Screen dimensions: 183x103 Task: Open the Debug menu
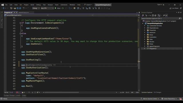38,5
